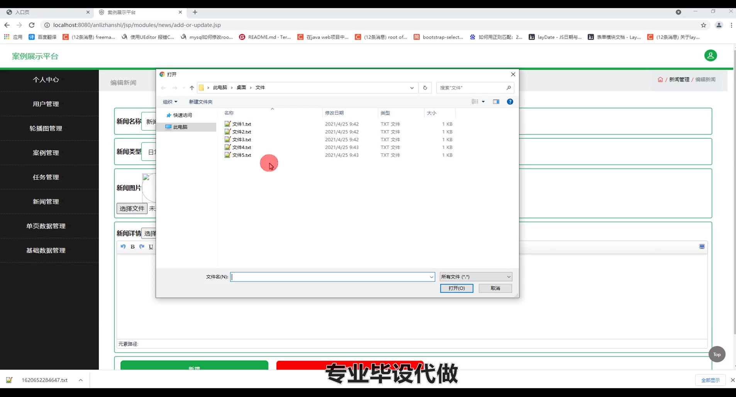
Task: Open 任务管理 in the sidebar
Action: pos(46,177)
